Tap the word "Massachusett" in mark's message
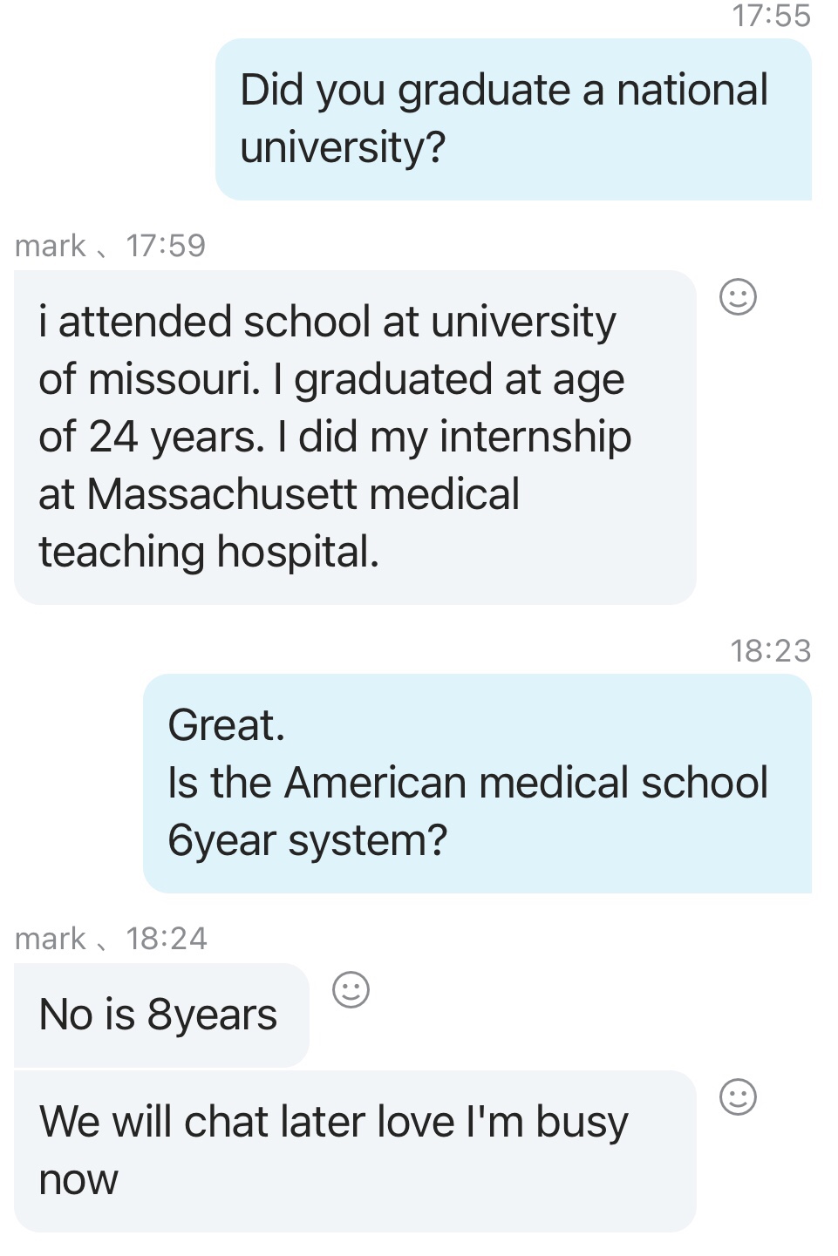838x1256 pixels. point(222,494)
